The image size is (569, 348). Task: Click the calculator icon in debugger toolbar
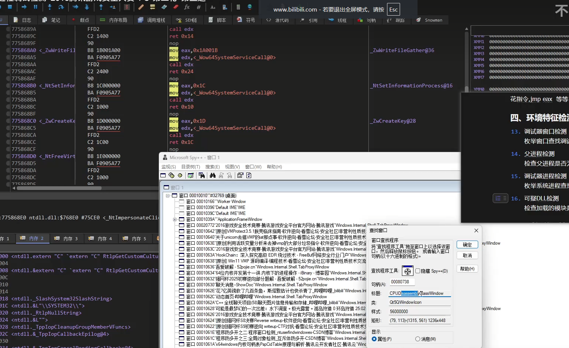point(238,7)
